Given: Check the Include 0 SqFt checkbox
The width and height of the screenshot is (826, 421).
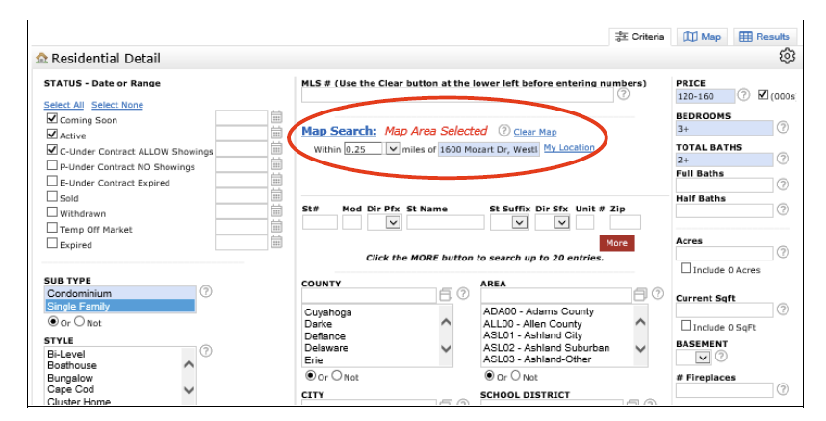Looking at the screenshot, I should tap(685, 326).
